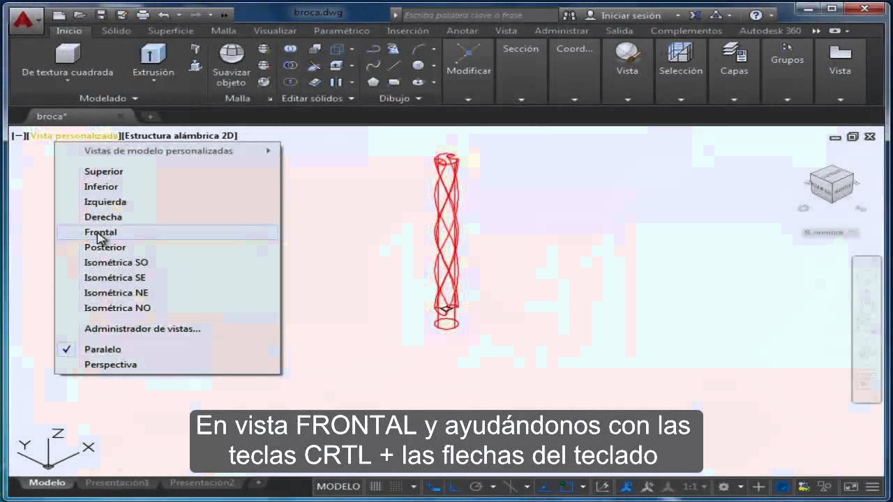Open the Capas layers panel icon

(x=734, y=54)
